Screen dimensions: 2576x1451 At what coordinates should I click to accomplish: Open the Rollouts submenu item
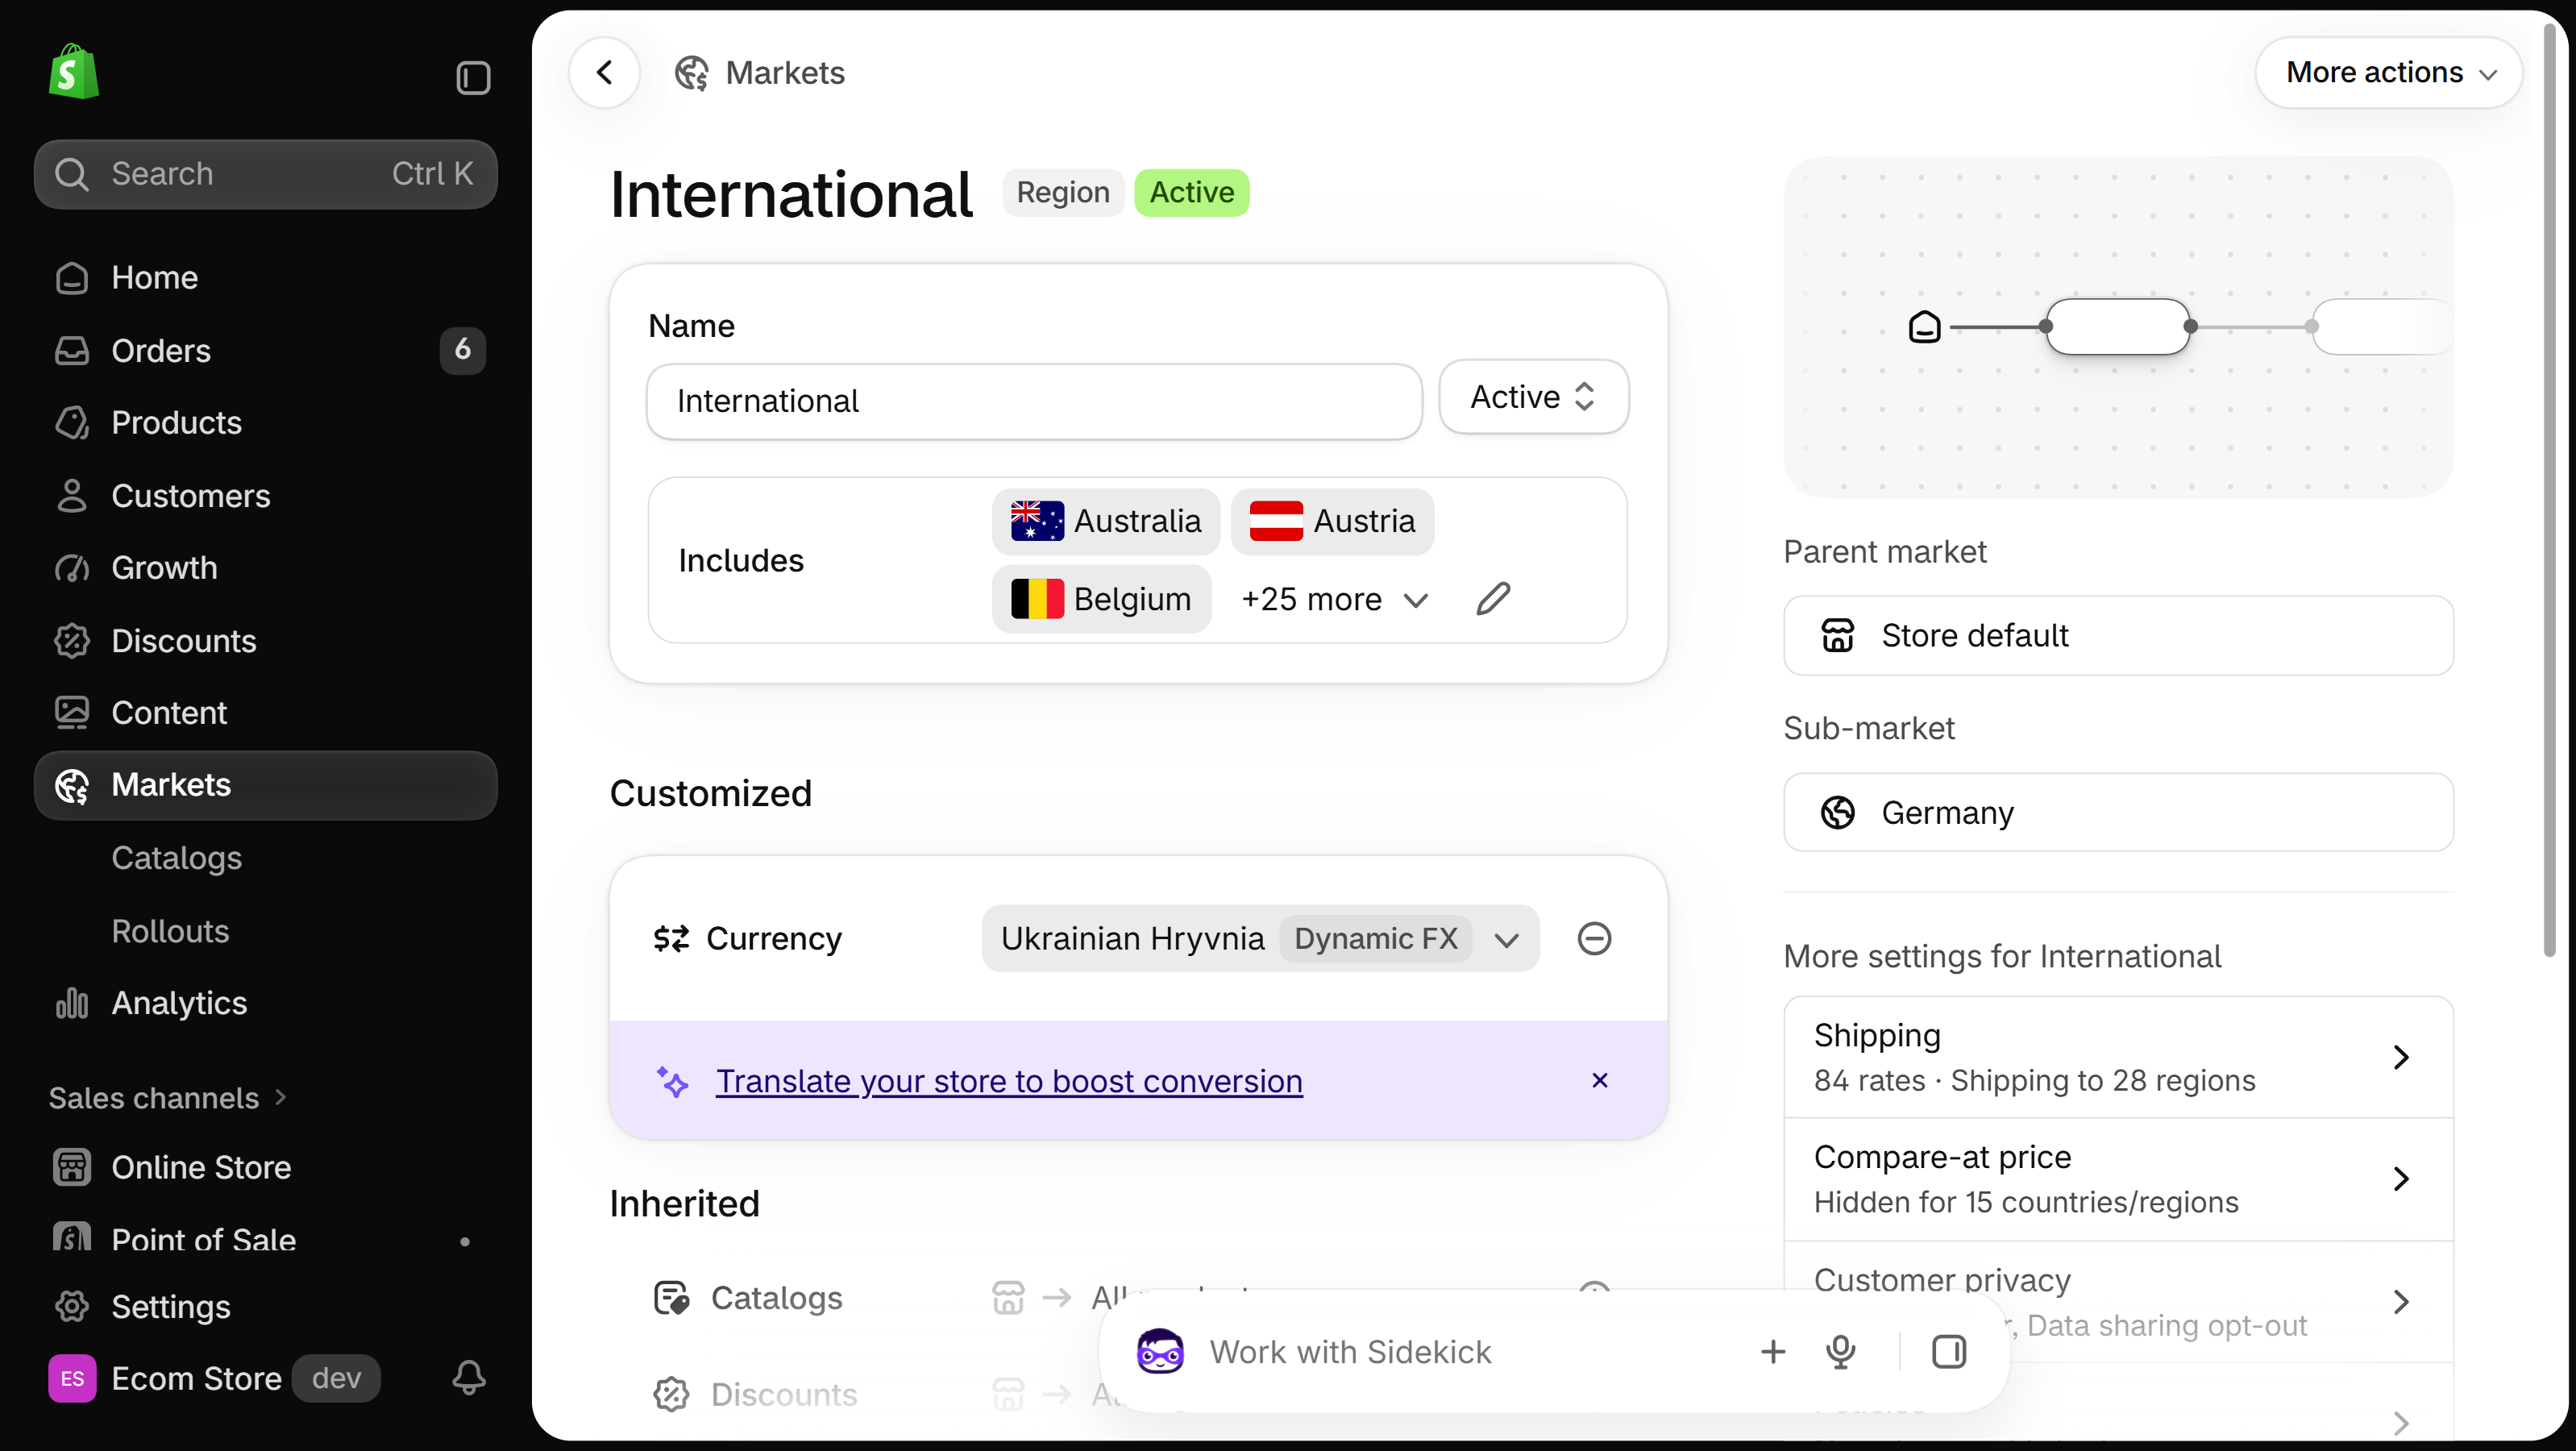[x=170, y=931]
